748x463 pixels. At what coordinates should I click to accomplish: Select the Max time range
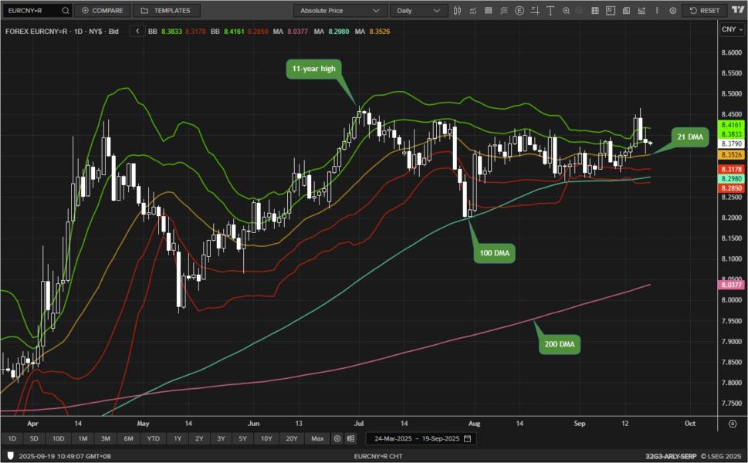click(x=317, y=438)
